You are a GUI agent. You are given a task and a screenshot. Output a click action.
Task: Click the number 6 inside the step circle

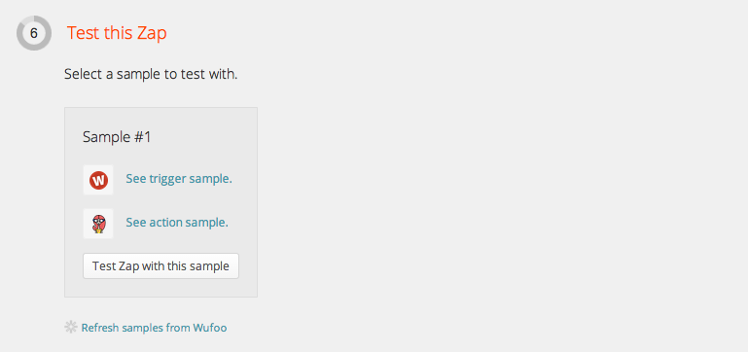tap(34, 33)
